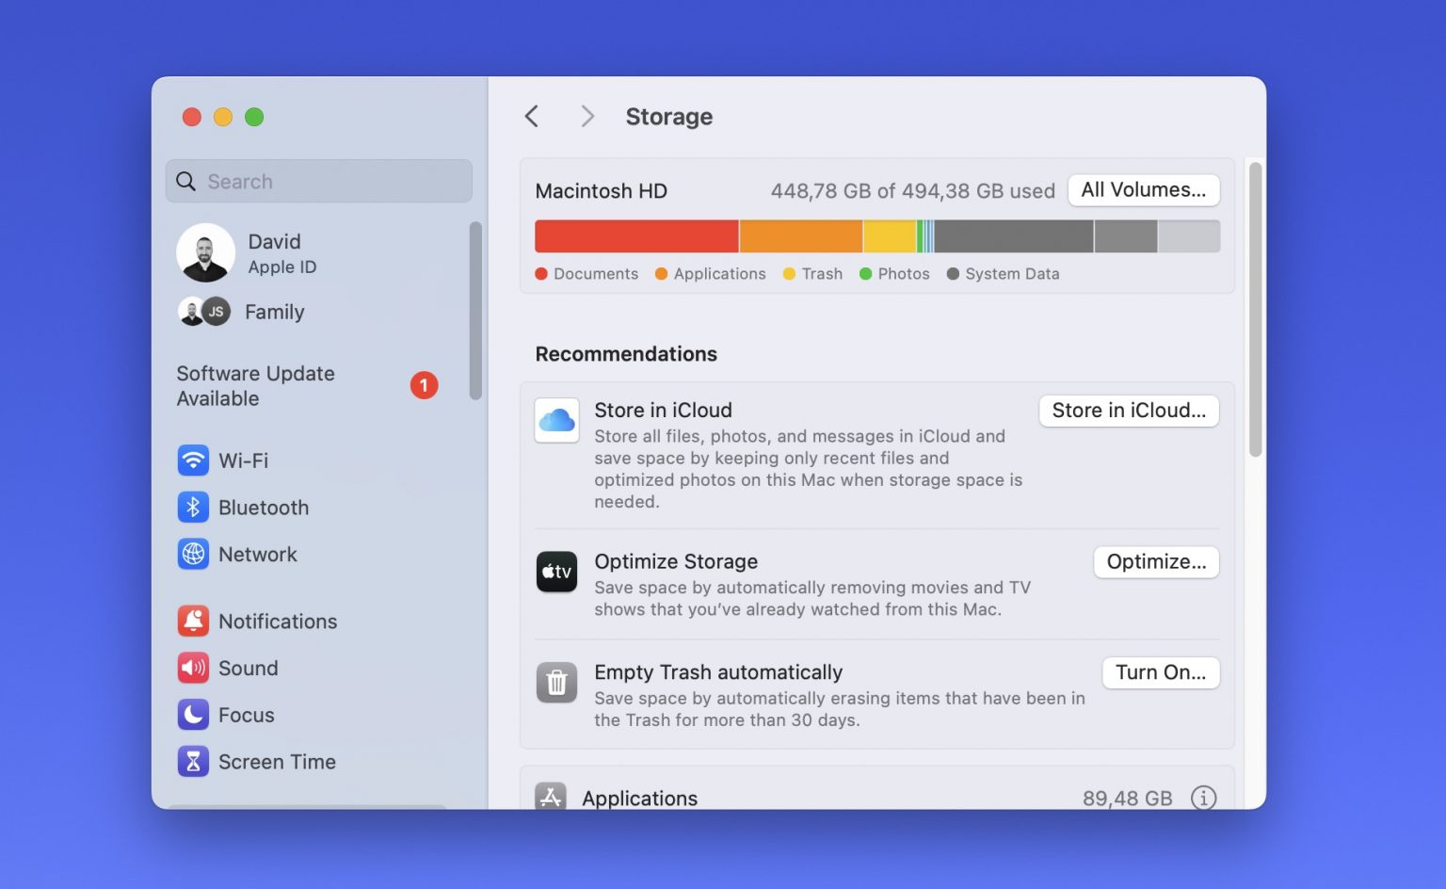Click the Search field in sidebar
The image size is (1446, 889).
click(x=320, y=182)
